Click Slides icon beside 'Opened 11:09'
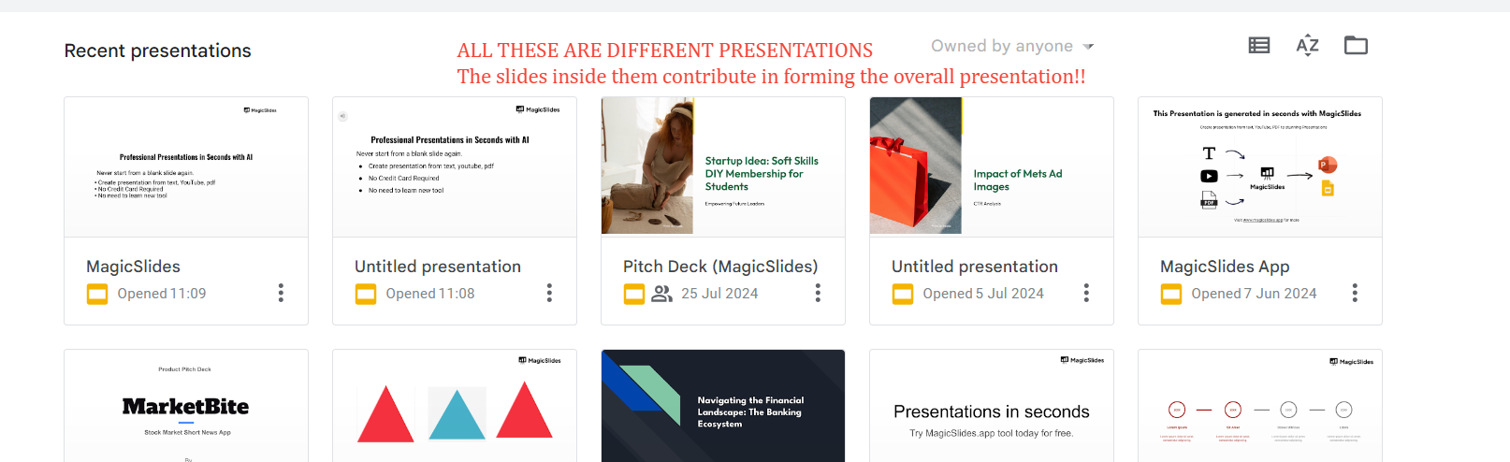The height and width of the screenshot is (462, 1510). (97, 295)
